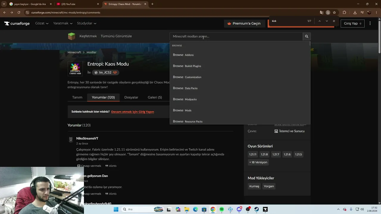381x214 pixels.
Task: Focus the Minecraft mods search field
Action: pos(236,36)
